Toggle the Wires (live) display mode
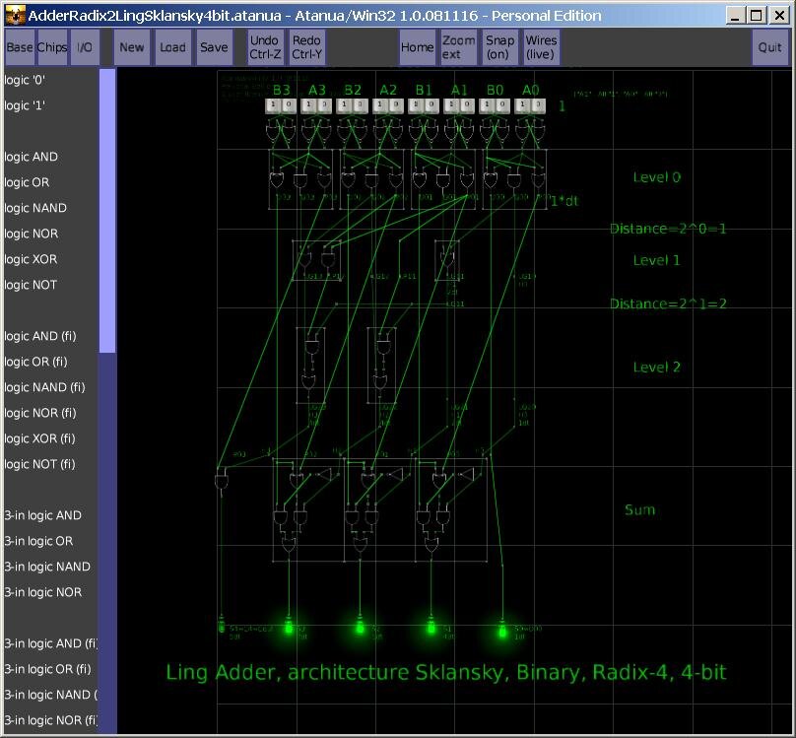 click(541, 47)
